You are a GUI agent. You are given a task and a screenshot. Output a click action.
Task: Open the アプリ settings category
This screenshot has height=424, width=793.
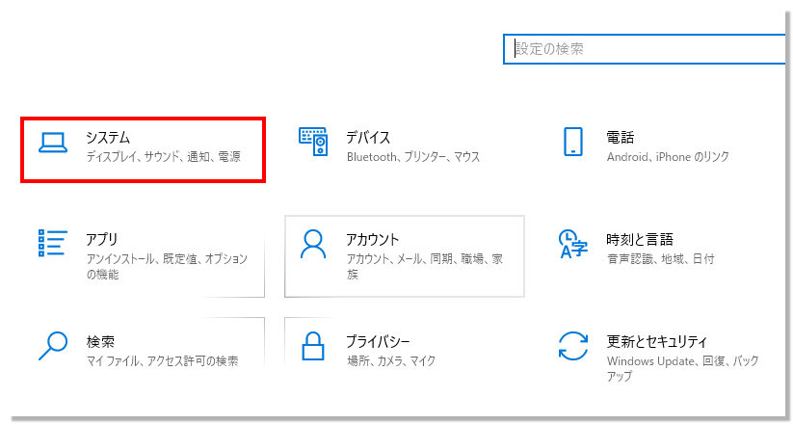coord(144,256)
